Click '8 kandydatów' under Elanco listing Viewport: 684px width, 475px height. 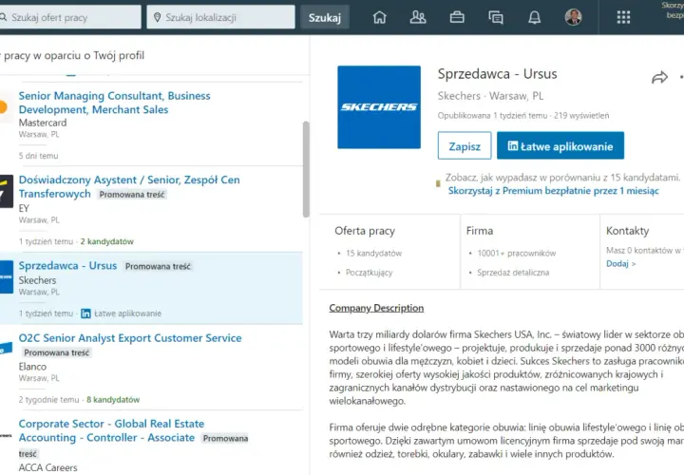(x=113, y=400)
